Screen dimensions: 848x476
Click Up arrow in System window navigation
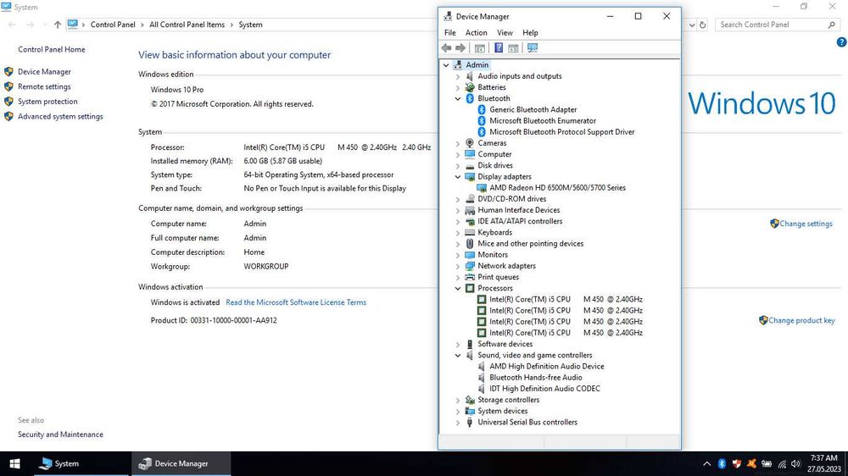click(x=58, y=25)
